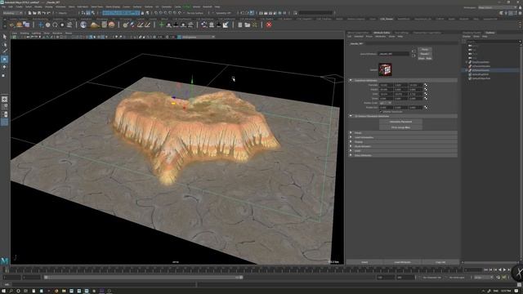The width and height of the screenshot is (523, 294).
Task: Click the globe icon on the shelf
Action: pos(83,24)
